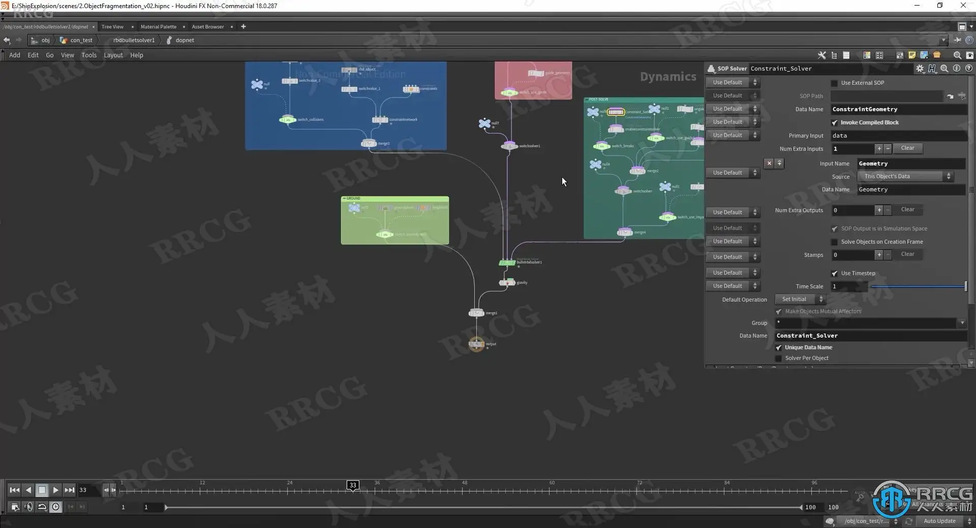This screenshot has height=528, width=976.
Task: Open the Tools menu
Action: (x=89, y=55)
